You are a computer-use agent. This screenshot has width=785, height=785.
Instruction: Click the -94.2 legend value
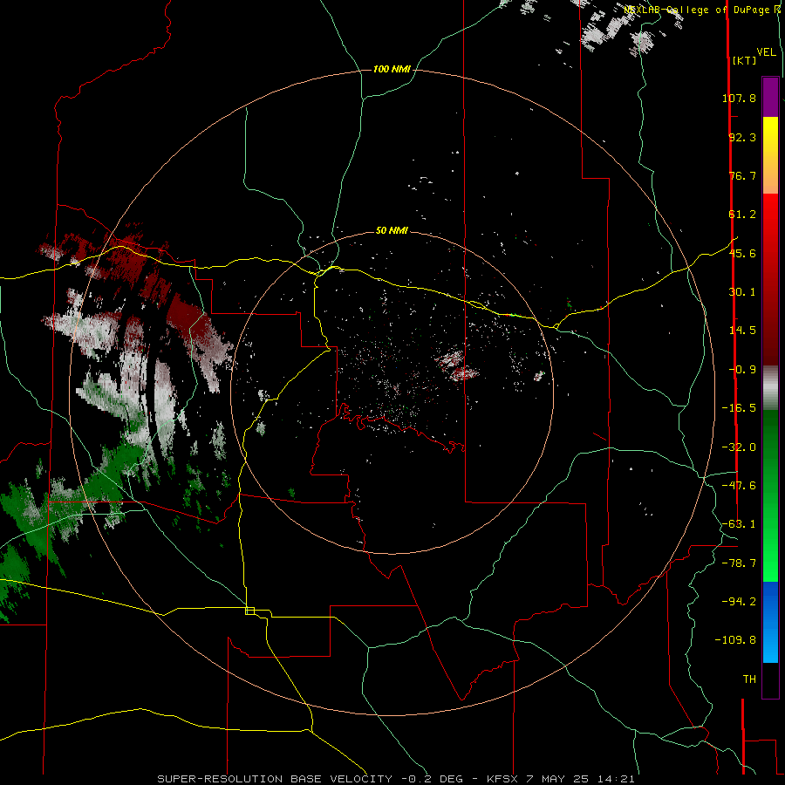click(x=739, y=601)
